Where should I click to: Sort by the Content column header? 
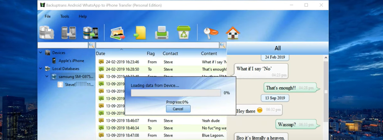(209, 54)
